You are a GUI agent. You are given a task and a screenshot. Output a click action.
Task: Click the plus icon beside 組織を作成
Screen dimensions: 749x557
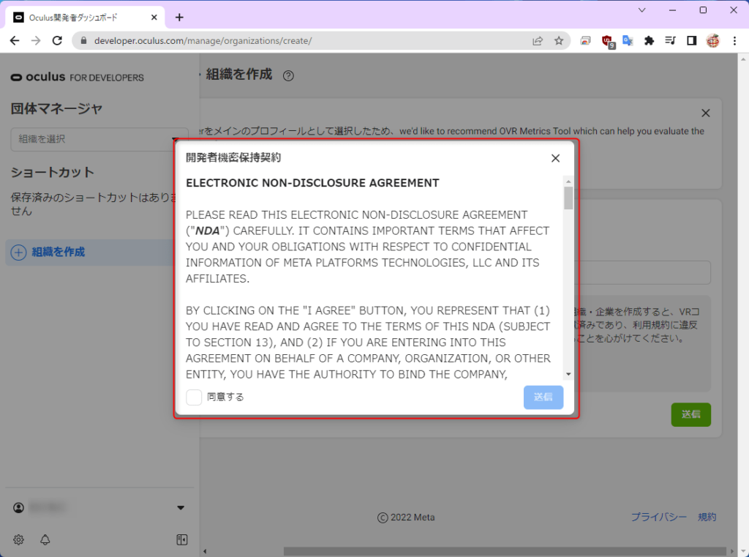(x=18, y=252)
